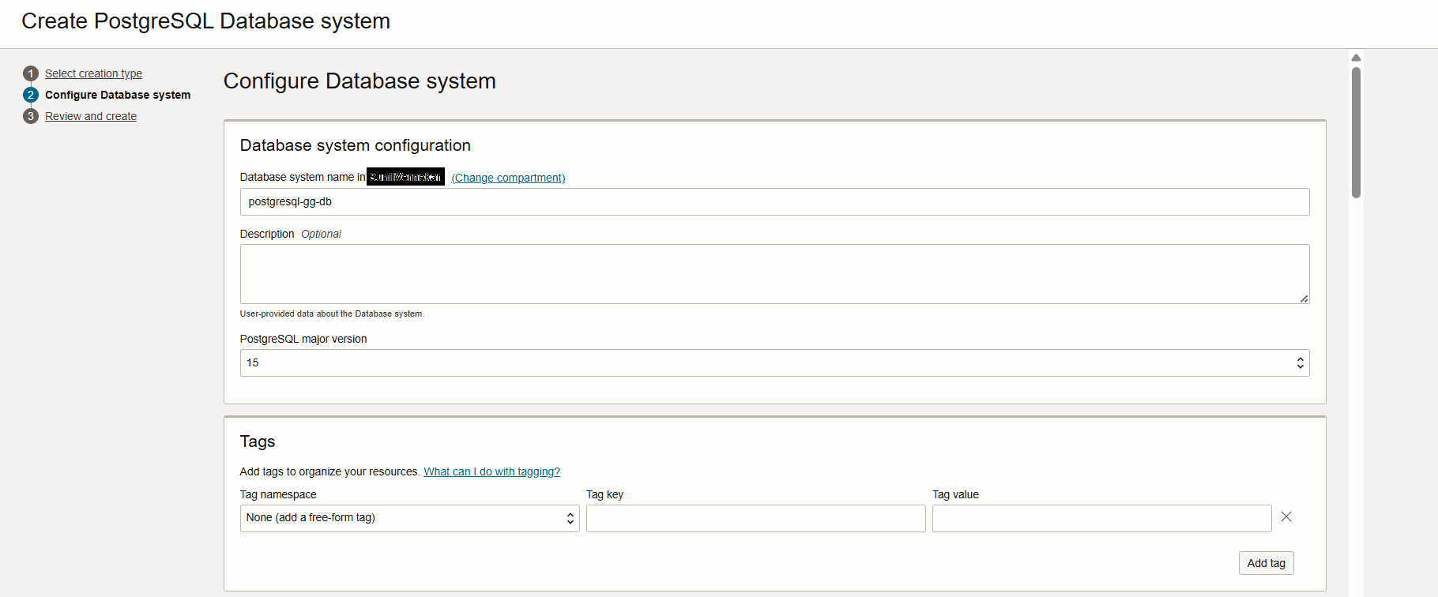1438x597 pixels.
Task: Open the PostgreSQL major version dropdown
Action: click(774, 363)
